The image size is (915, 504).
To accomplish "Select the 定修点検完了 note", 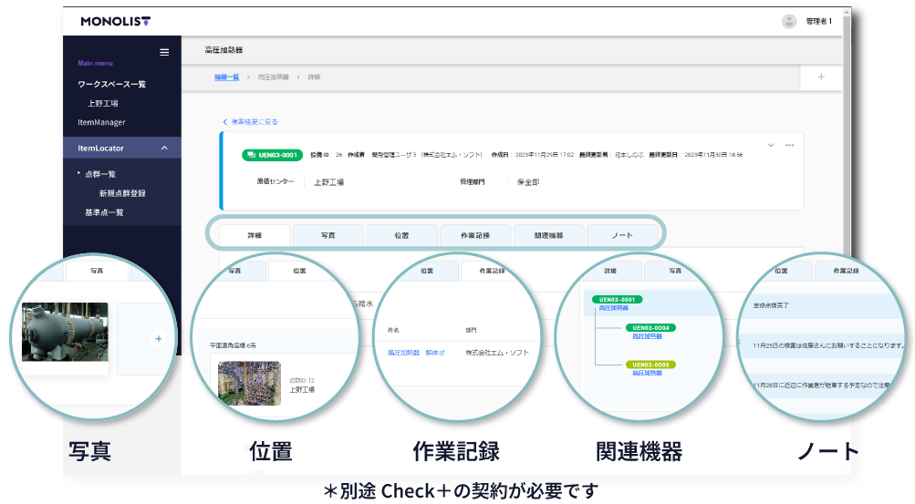I will 771,305.
